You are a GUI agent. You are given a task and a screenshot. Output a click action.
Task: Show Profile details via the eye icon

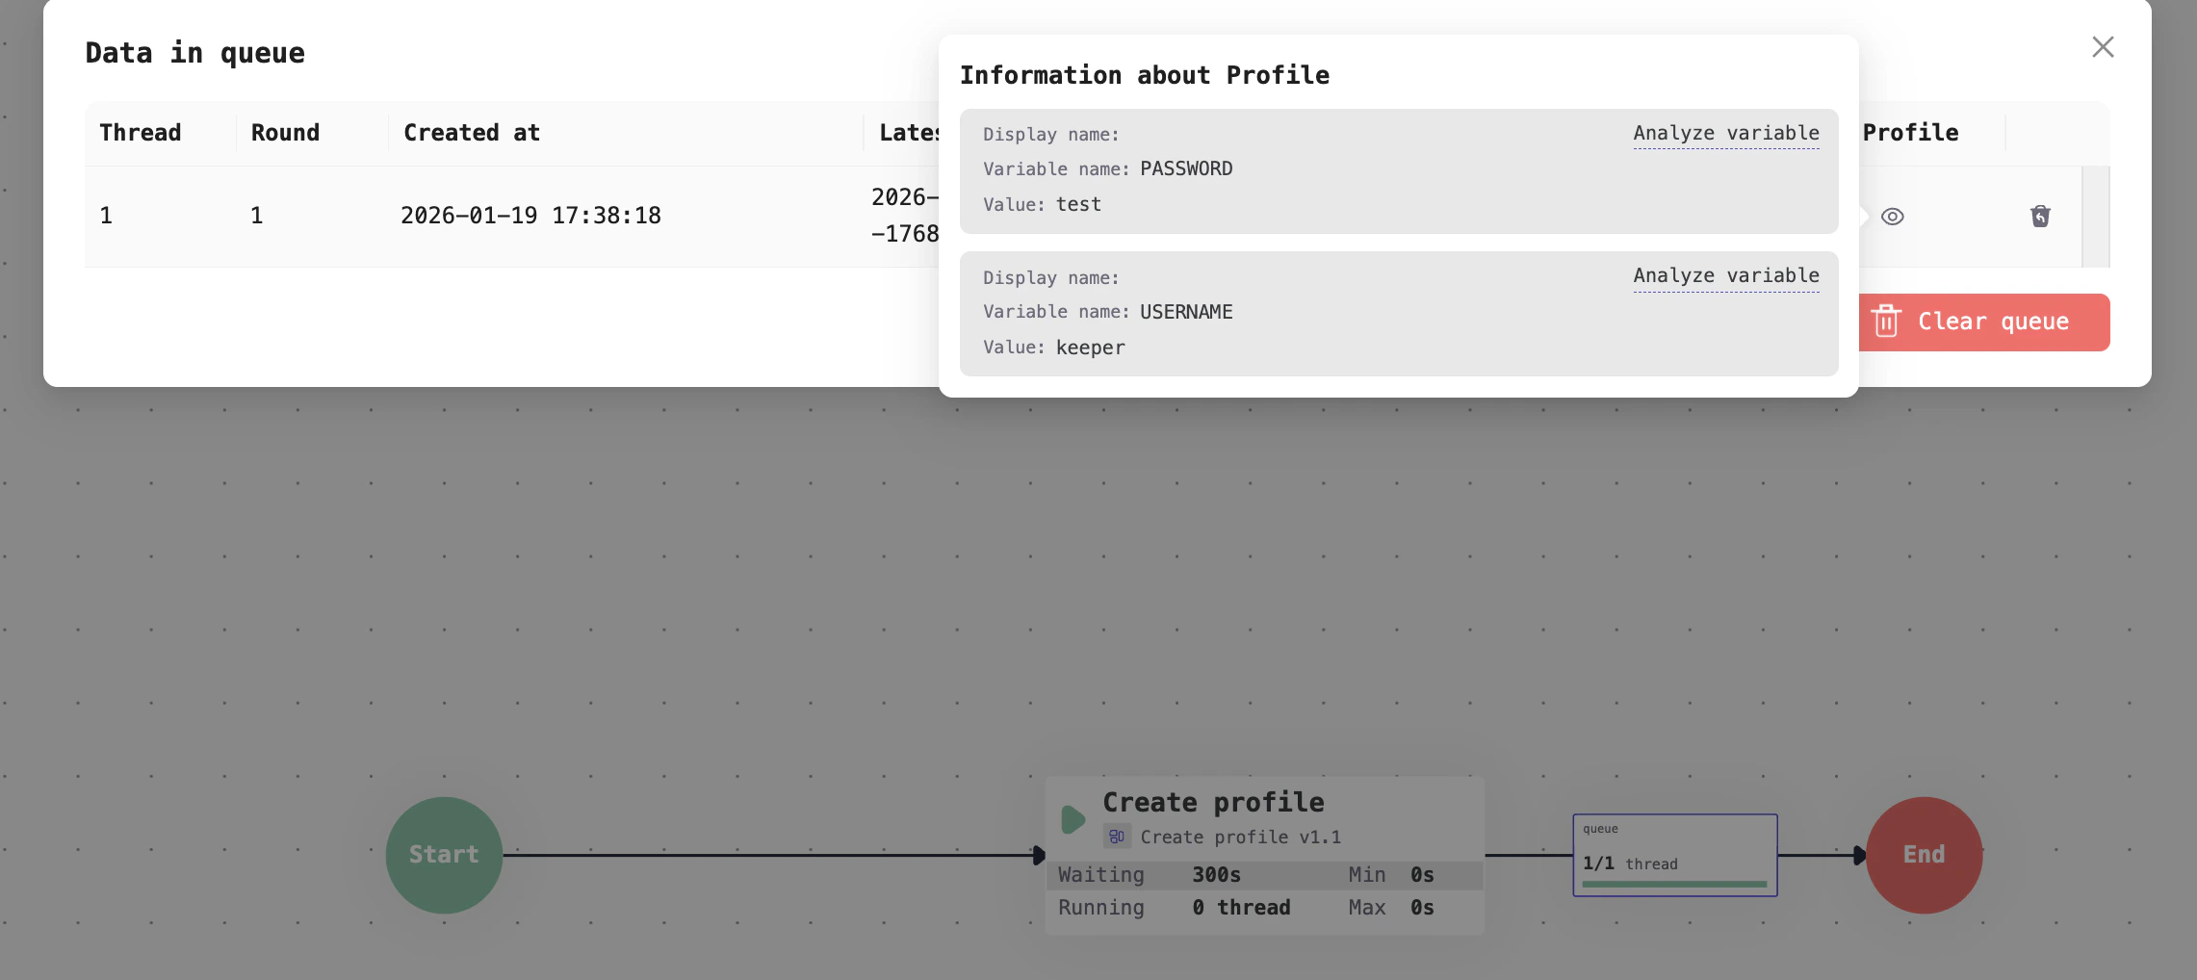pos(1893,216)
